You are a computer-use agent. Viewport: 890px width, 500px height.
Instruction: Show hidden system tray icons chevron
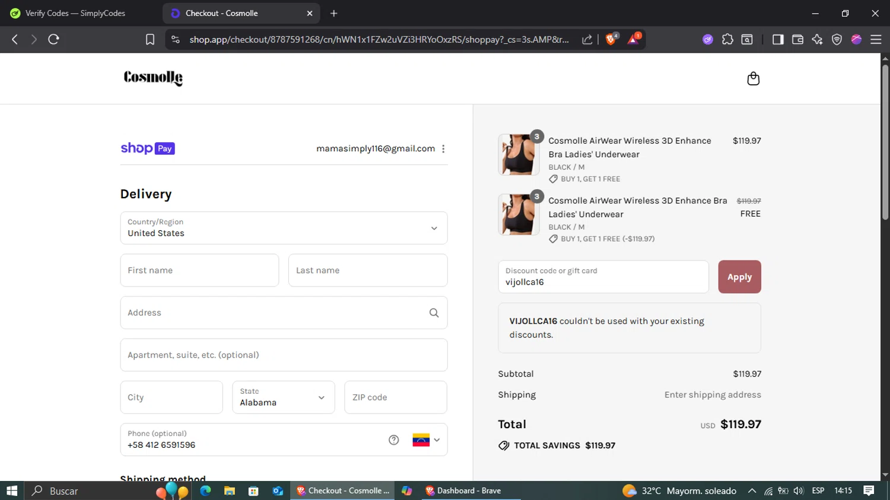[752, 491]
